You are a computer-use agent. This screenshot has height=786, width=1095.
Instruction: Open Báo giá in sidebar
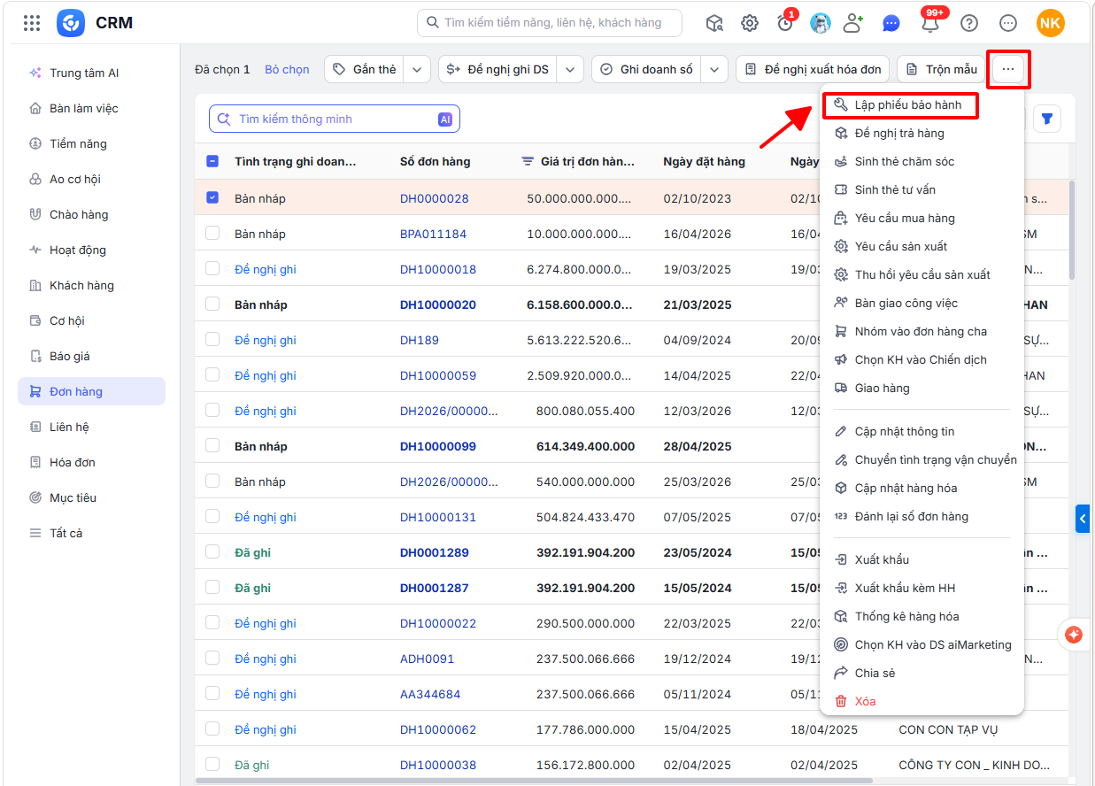point(91,356)
